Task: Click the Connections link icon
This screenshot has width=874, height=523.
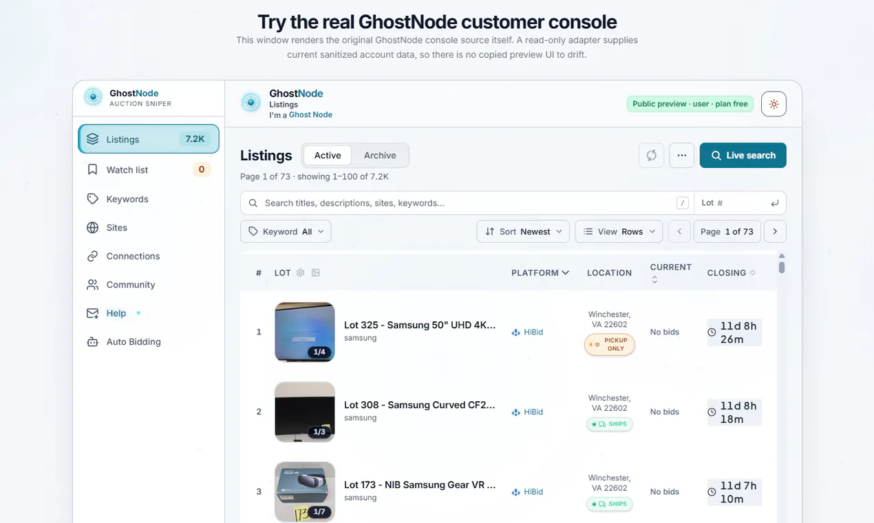Action: pos(92,256)
